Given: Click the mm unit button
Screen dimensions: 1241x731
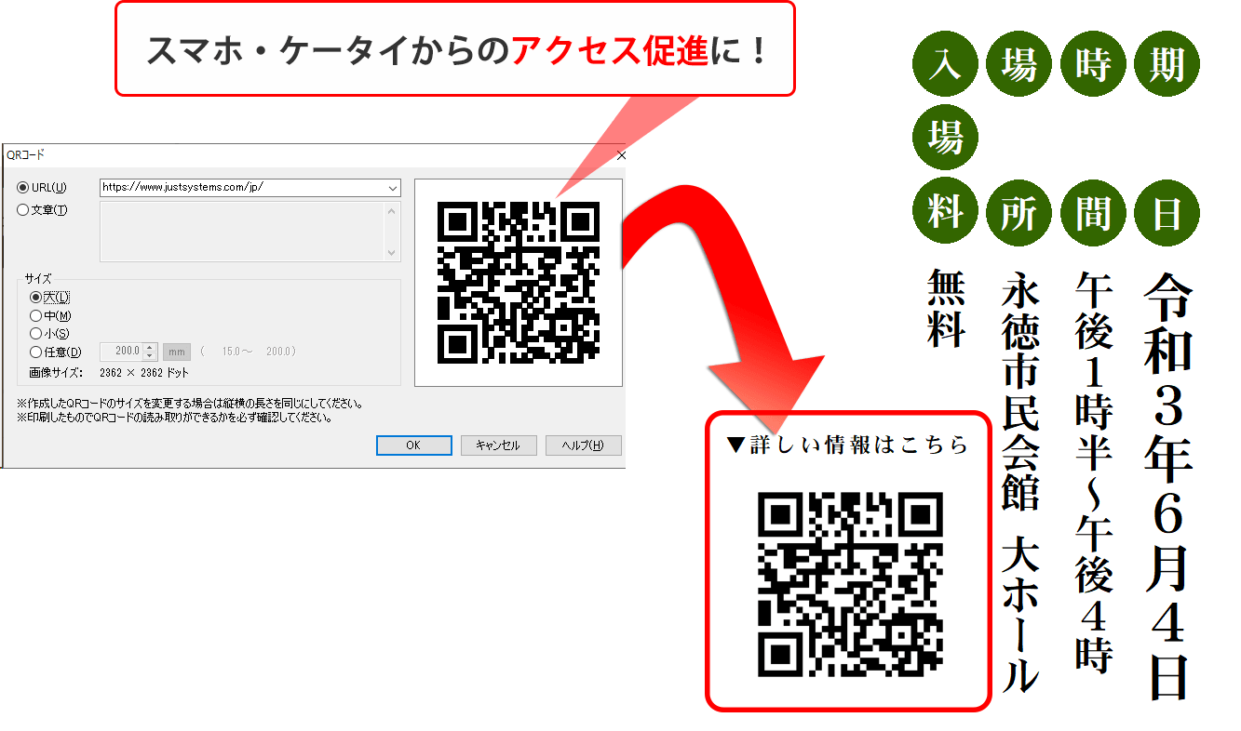Looking at the screenshot, I should pos(177,352).
